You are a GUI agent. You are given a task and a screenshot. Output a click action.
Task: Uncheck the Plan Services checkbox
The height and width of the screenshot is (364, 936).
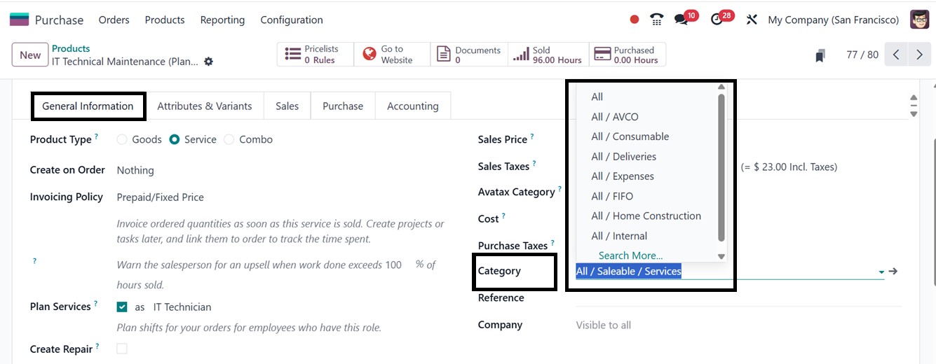coord(123,307)
